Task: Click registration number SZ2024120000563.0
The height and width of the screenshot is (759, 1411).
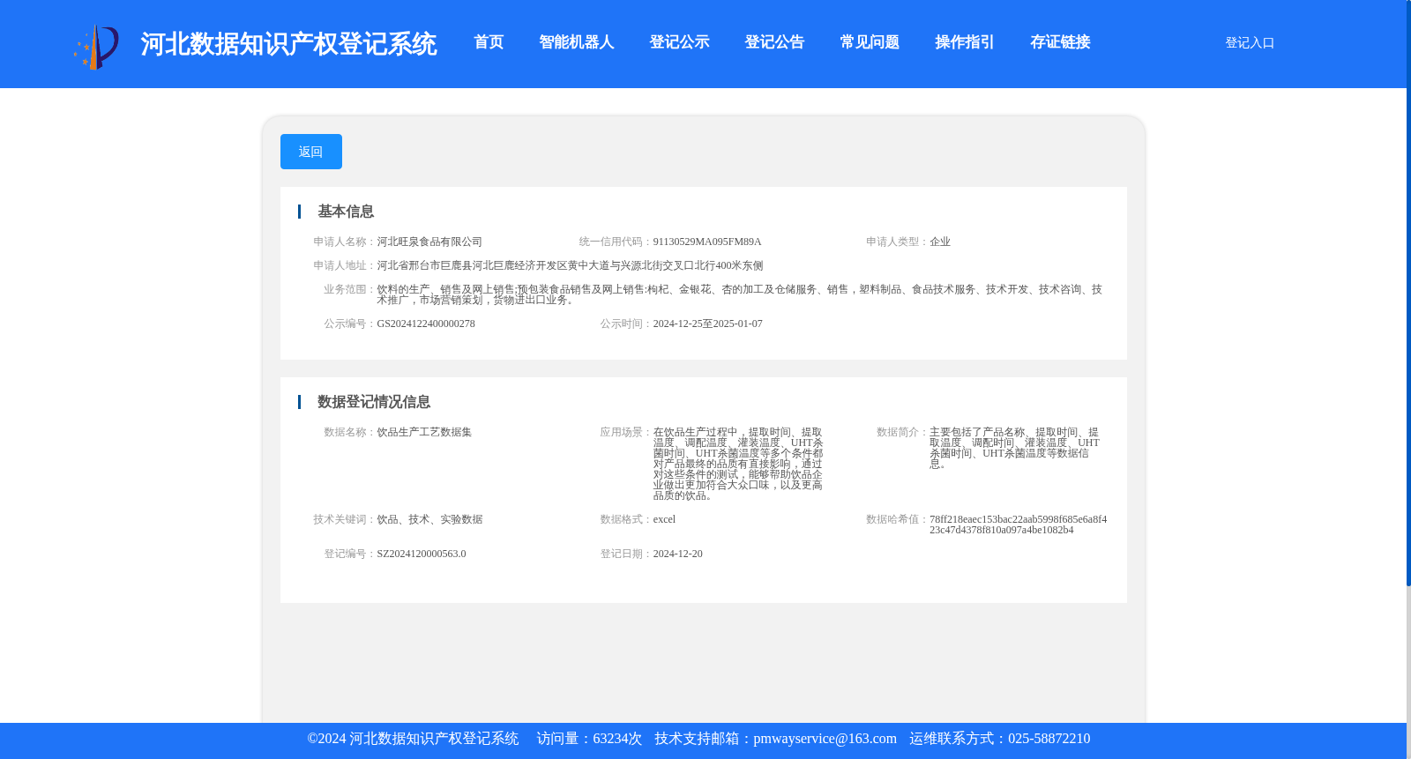Action: tap(422, 554)
